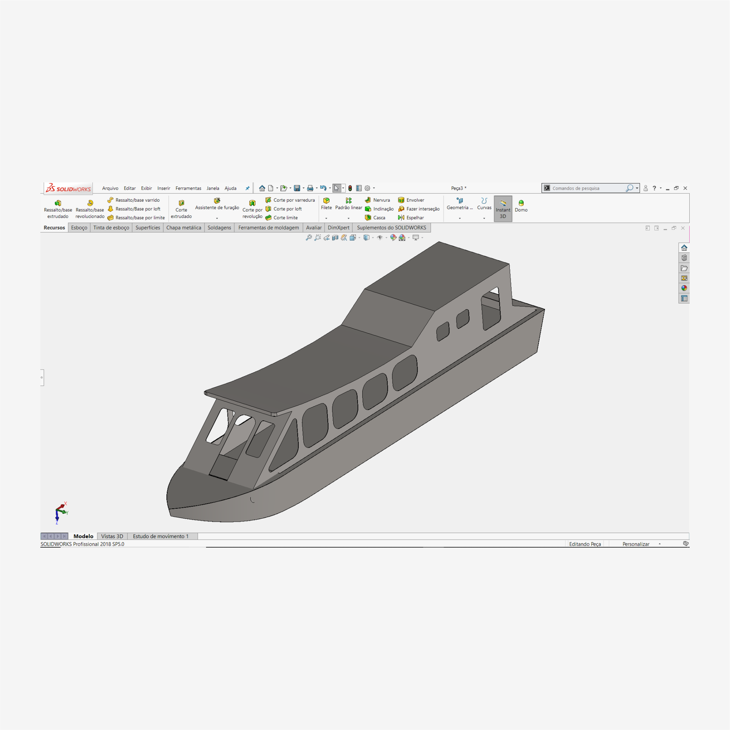Select the Ressalto/base revolucionado tool

(90, 209)
